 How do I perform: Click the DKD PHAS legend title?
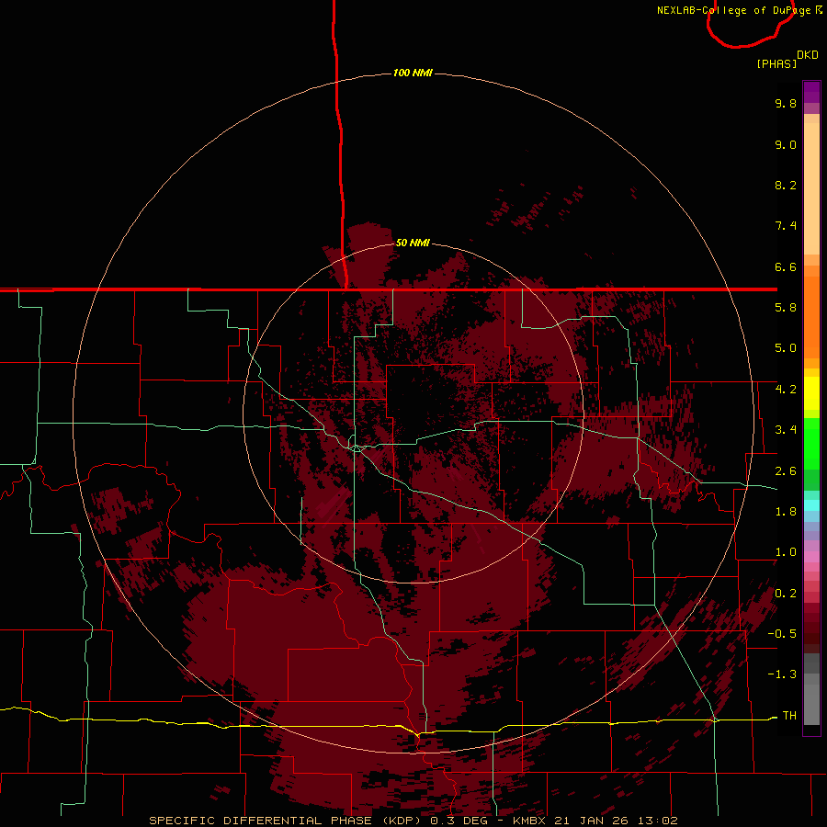coord(787,59)
